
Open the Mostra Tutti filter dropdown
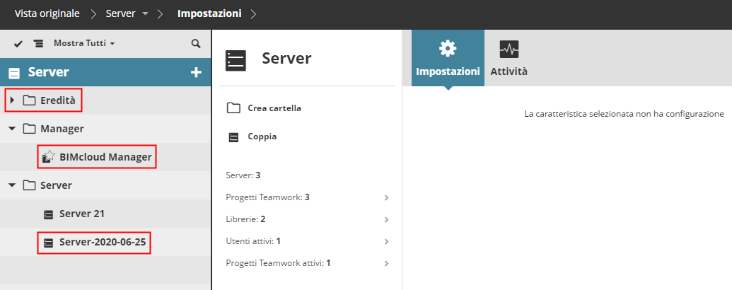coord(83,44)
